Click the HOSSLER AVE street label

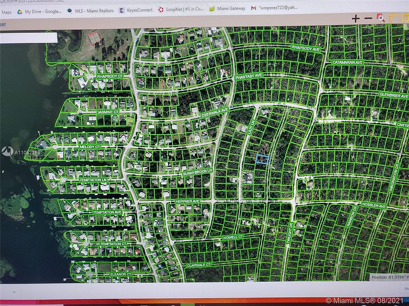(374, 206)
